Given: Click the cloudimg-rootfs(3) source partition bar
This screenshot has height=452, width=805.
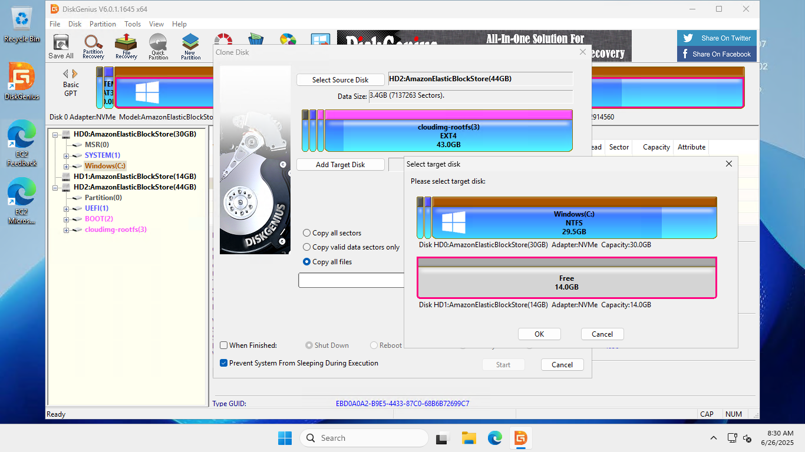Looking at the screenshot, I should [448, 131].
